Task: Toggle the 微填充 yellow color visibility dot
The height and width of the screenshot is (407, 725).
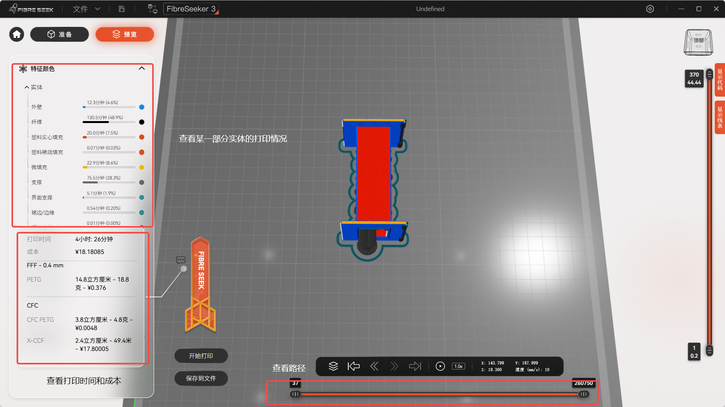Action: tap(142, 167)
